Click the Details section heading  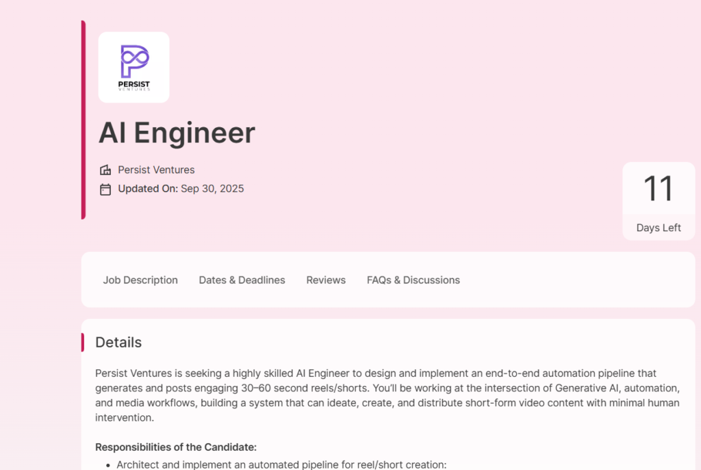click(118, 342)
